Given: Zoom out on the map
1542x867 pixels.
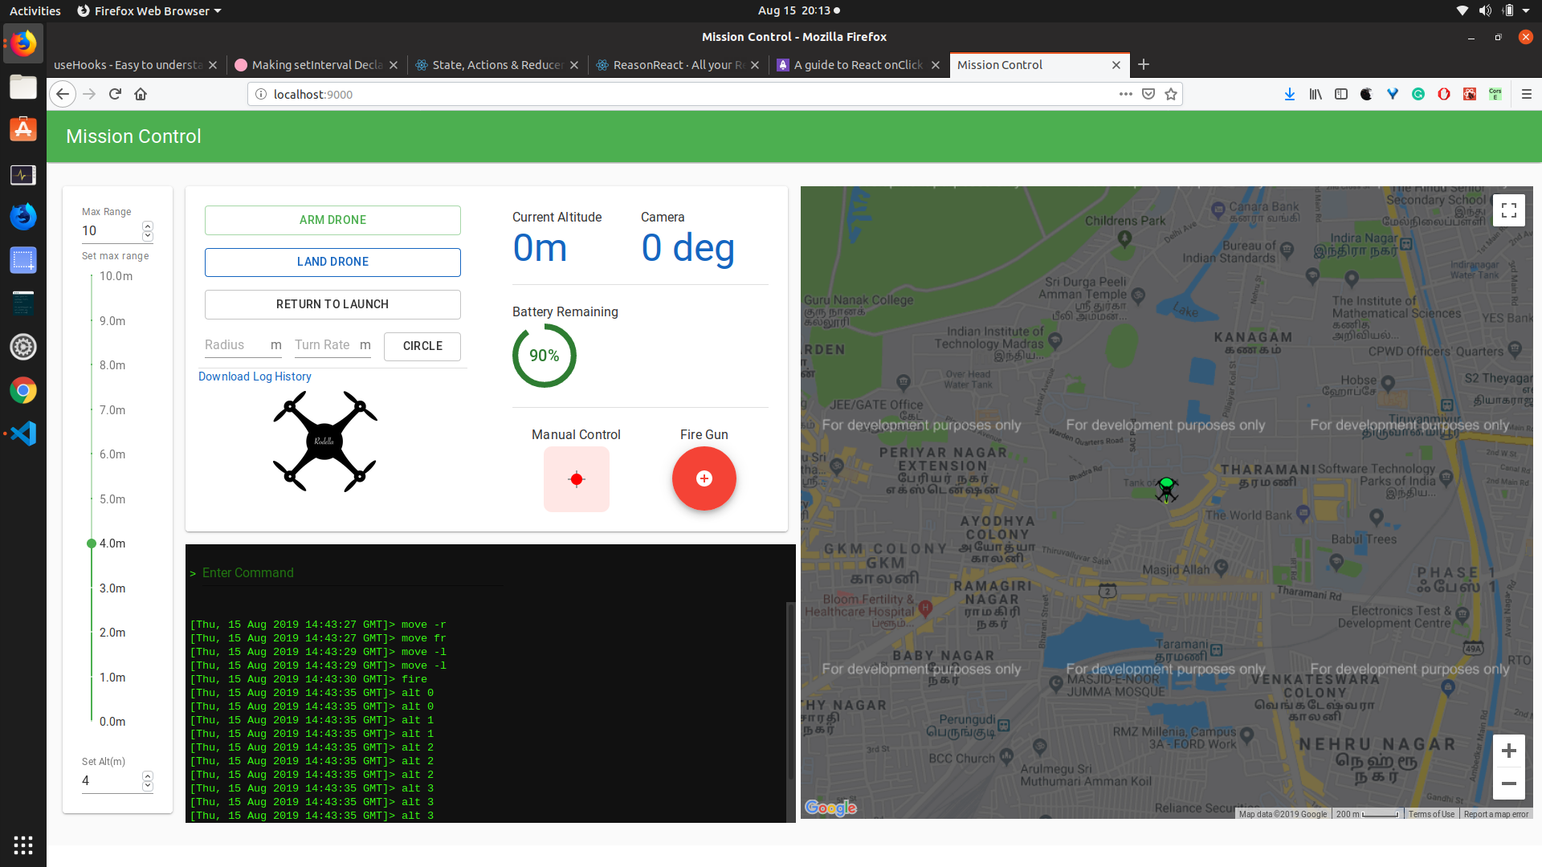Looking at the screenshot, I should pyautogui.click(x=1508, y=784).
